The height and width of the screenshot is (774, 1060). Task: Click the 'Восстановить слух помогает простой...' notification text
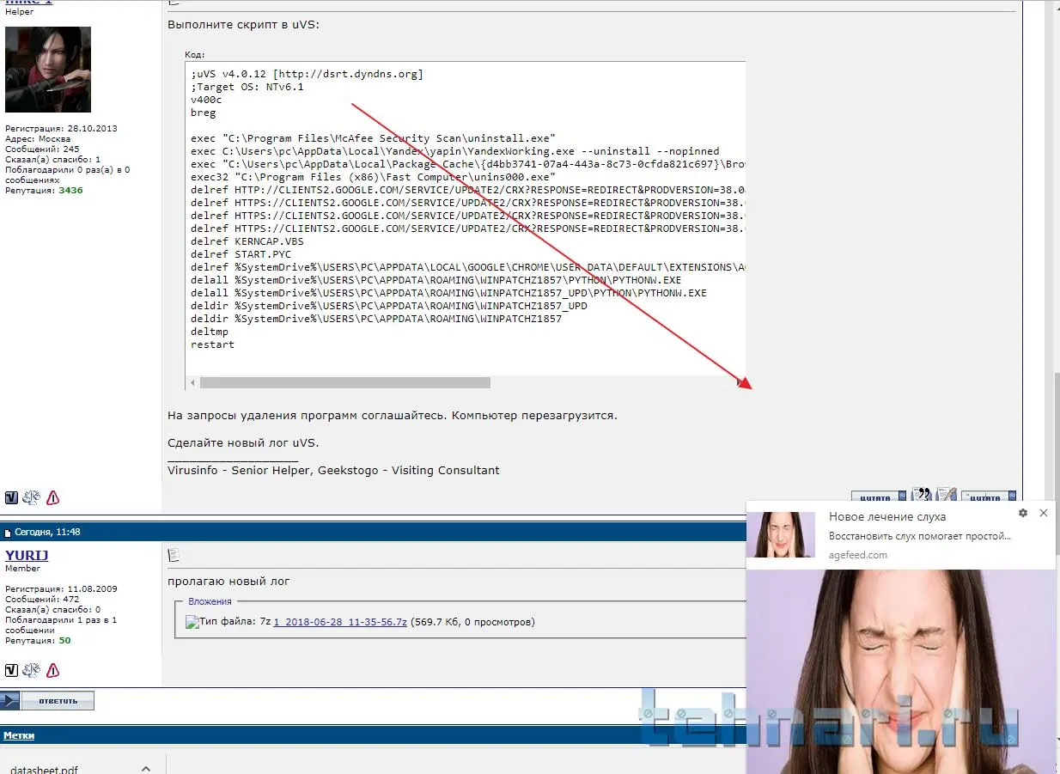coord(920,536)
